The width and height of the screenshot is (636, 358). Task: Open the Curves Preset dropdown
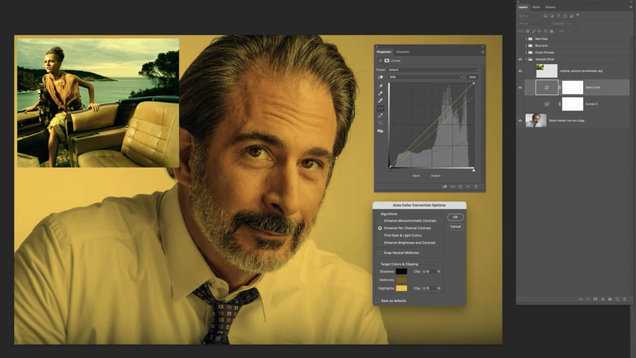point(433,70)
